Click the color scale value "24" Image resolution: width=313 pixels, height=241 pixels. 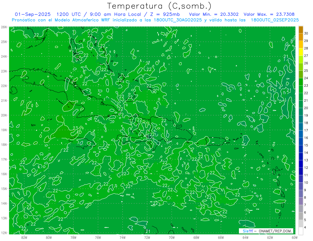[x=306, y=78]
